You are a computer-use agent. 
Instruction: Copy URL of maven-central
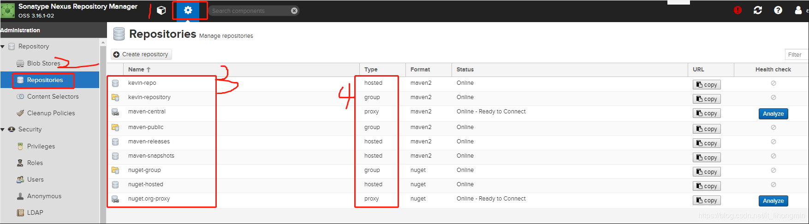pyautogui.click(x=707, y=113)
